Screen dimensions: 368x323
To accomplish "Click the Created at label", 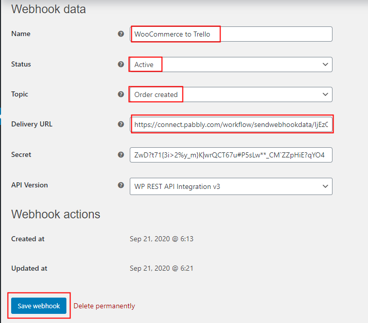I will (x=28, y=239).
